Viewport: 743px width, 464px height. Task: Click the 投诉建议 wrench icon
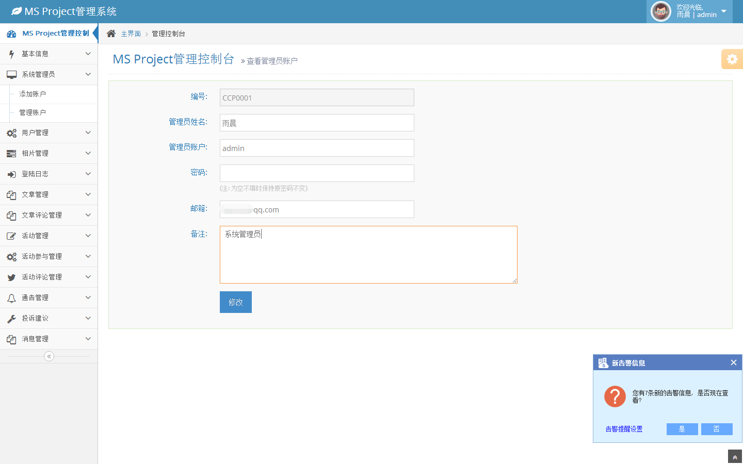click(x=11, y=319)
